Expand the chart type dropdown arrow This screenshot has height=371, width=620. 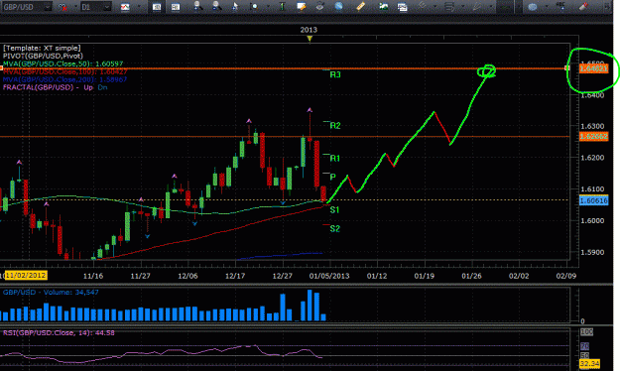(x=139, y=7)
